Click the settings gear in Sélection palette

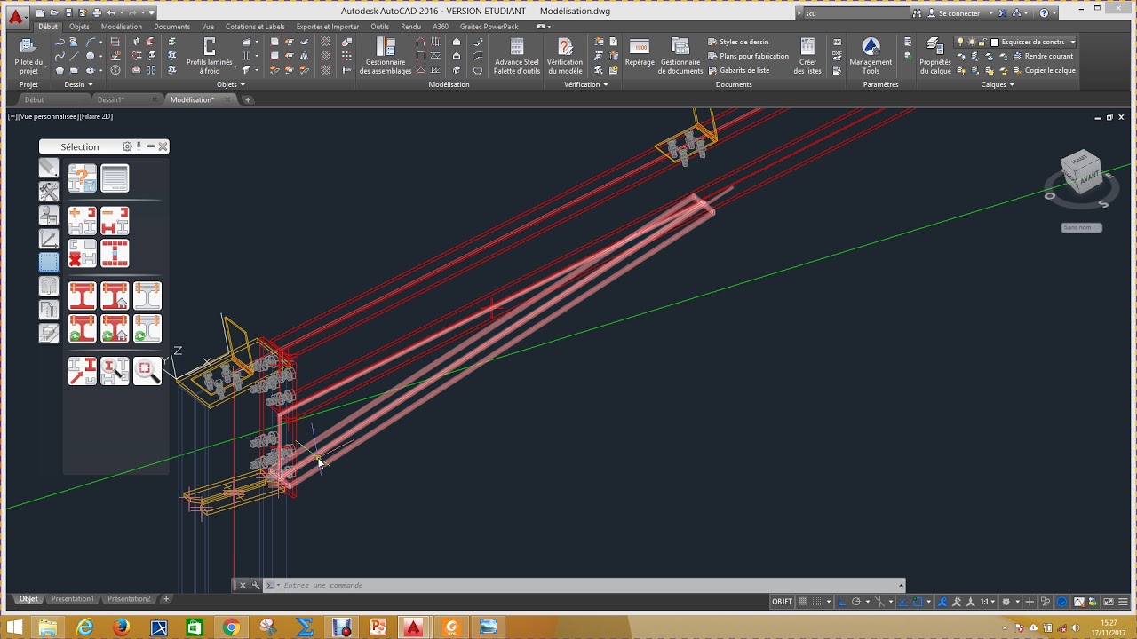[127, 146]
